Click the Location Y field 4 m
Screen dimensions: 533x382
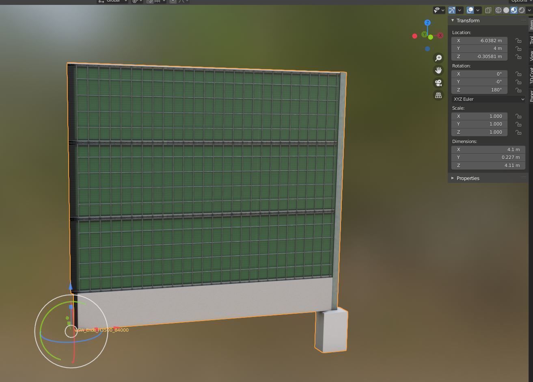[x=479, y=48]
